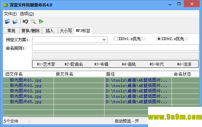Click the undo arrow toolbar icon

pyautogui.click(x=25, y=22)
